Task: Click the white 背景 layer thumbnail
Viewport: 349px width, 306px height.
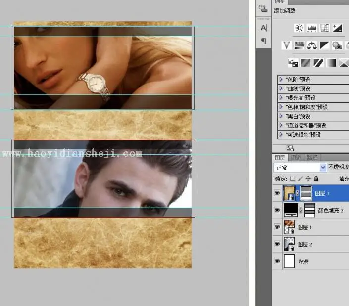Action: coord(289,261)
